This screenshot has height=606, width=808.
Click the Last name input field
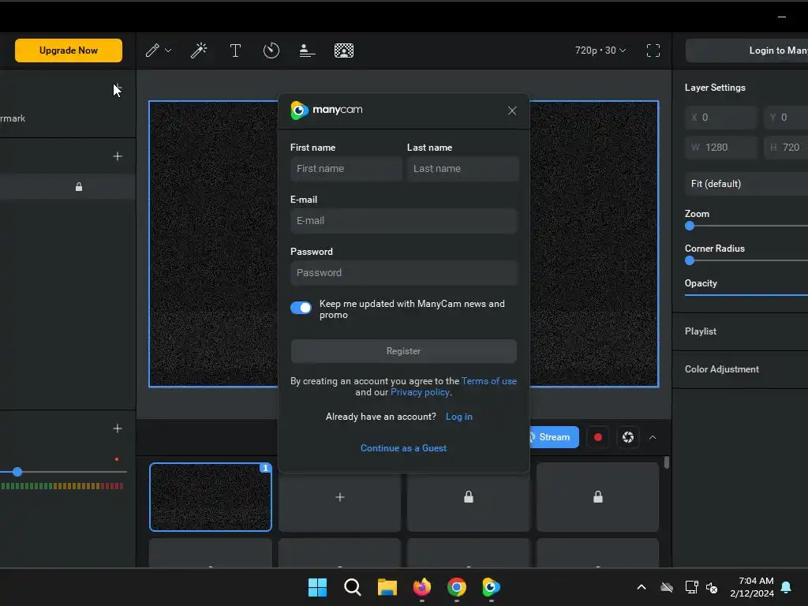pyautogui.click(x=462, y=169)
